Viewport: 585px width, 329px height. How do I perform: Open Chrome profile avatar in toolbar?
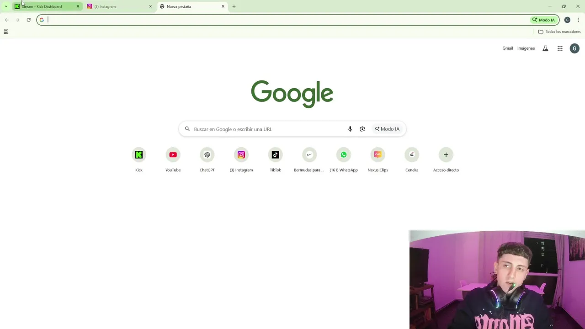pos(567,20)
